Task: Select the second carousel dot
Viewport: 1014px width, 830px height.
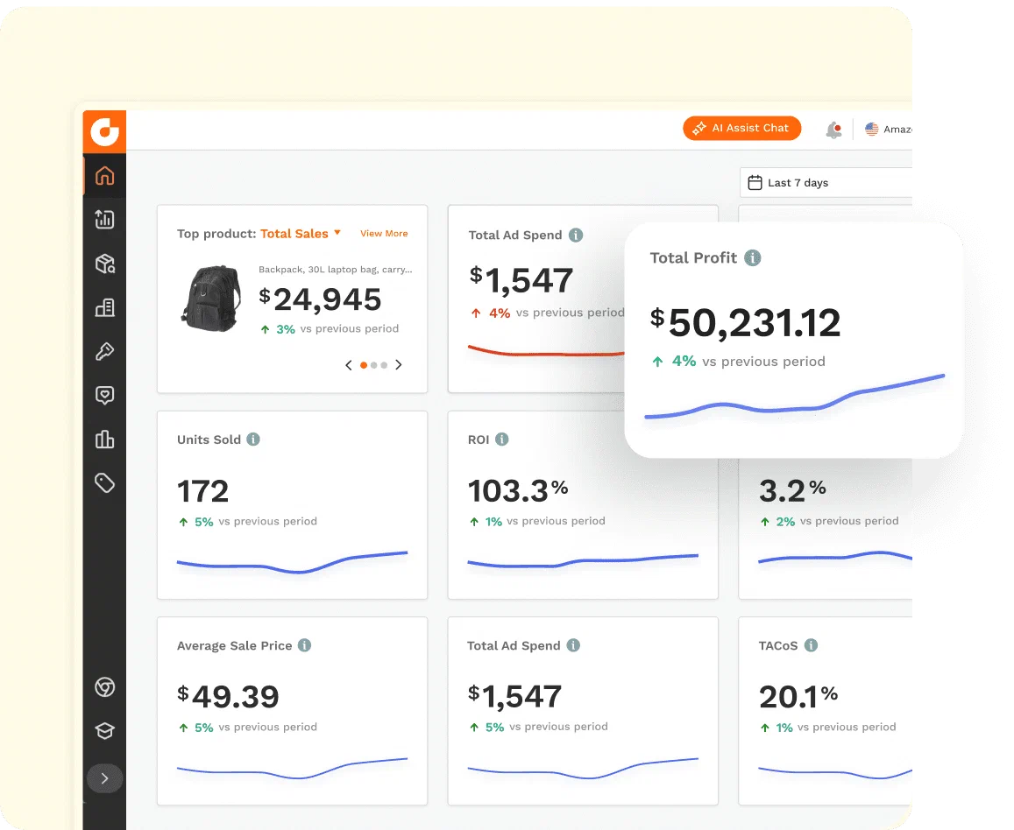Action: tap(373, 366)
